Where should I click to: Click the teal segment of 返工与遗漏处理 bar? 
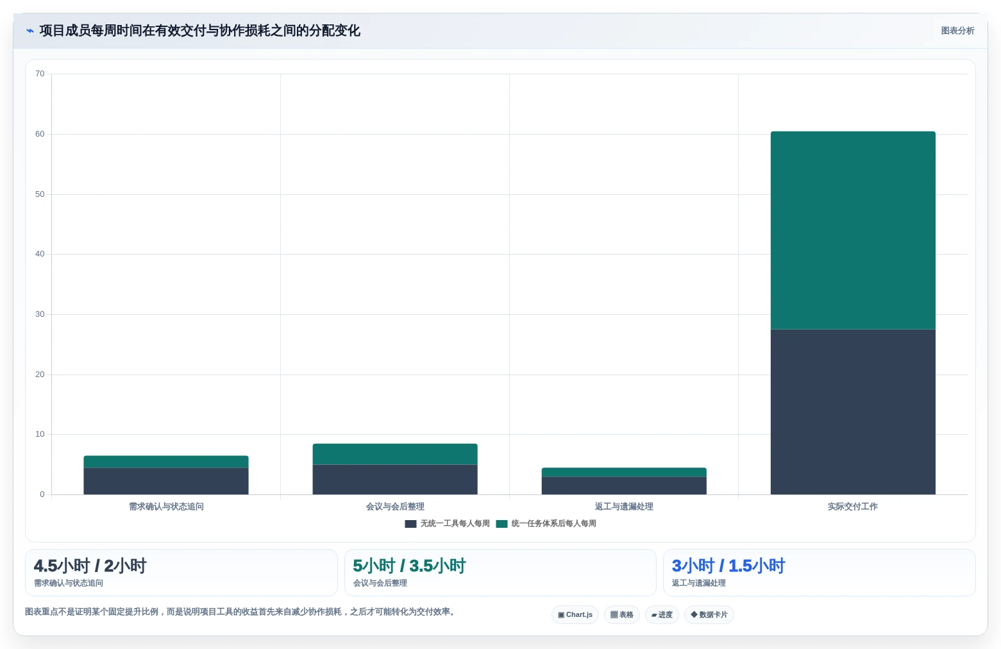624,472
